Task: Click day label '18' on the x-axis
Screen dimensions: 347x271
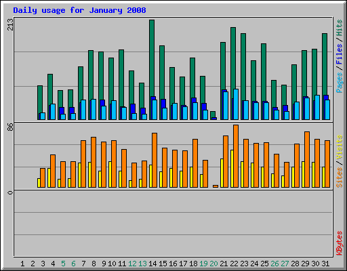Action: pyautogui.click(x=193, y=264)
